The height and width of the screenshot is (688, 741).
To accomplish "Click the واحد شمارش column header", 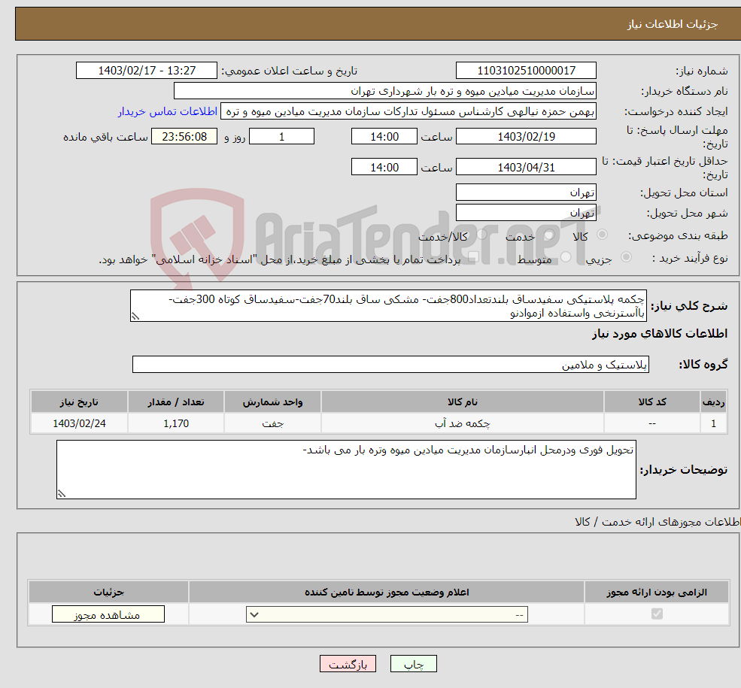I will pos(272,402).
